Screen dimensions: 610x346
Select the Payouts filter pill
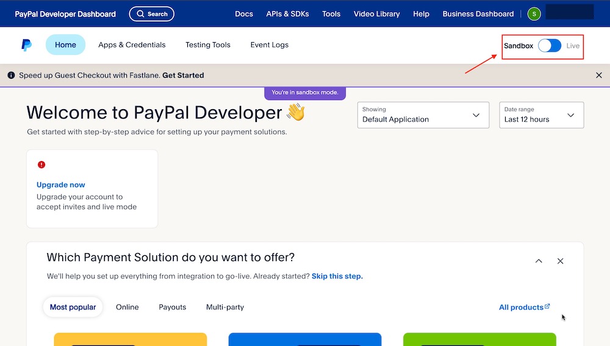[x=172, y=307]
